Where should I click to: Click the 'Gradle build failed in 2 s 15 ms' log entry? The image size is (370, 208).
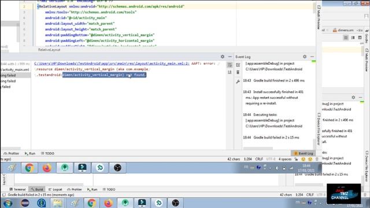(x=271, y=138)
